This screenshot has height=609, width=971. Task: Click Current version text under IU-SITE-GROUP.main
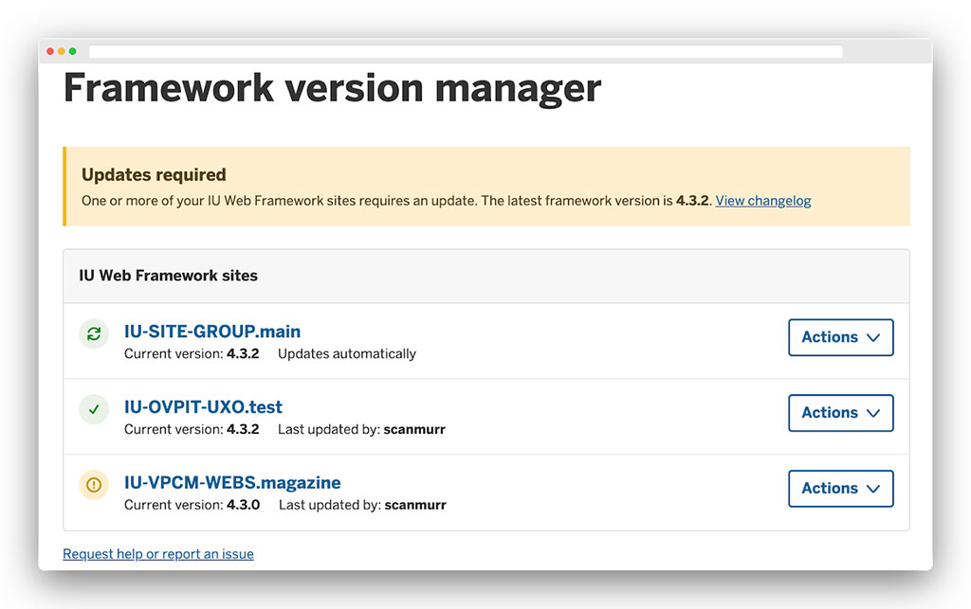click(192, 353)
